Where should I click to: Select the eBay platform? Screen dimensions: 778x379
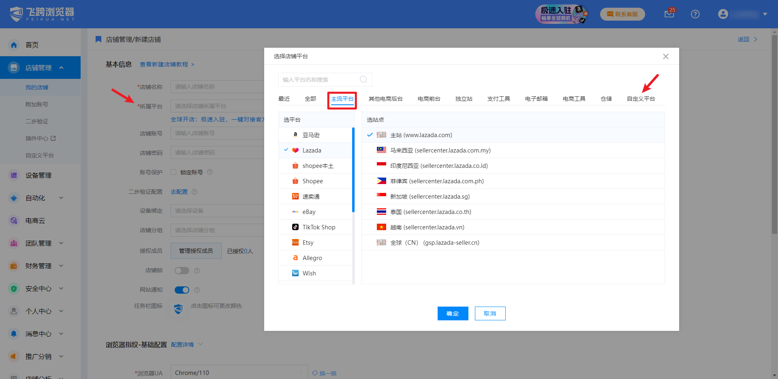click(x=315, y=212)
